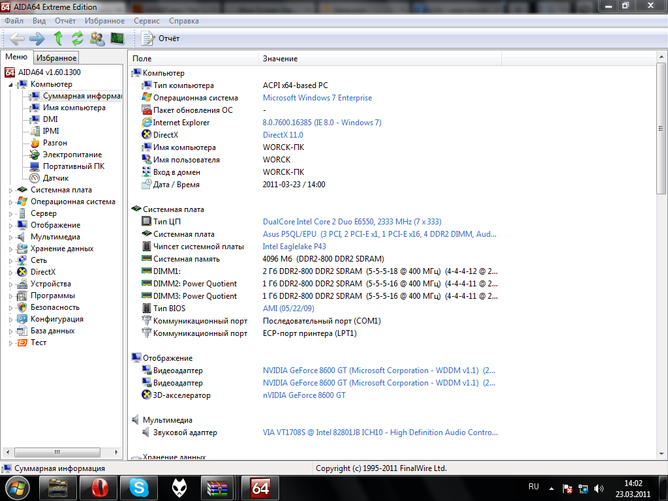The height and width of the screenshot is (501, 668).
Task: Open the Internet Explorer version link
Action: tap(322, 123)
